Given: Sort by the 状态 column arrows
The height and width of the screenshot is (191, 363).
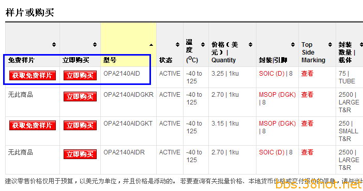Looking at the screenshot, I should 177,44.
